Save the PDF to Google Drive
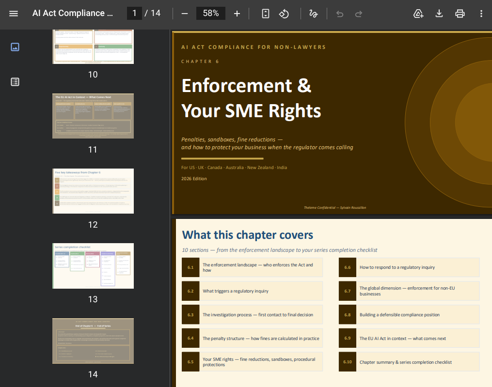This screenshot has height=387, width=492. coord(418,14)
